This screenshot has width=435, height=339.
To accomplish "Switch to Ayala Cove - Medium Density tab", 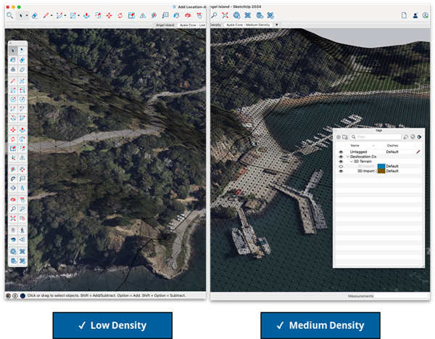I will pos(248,25).
